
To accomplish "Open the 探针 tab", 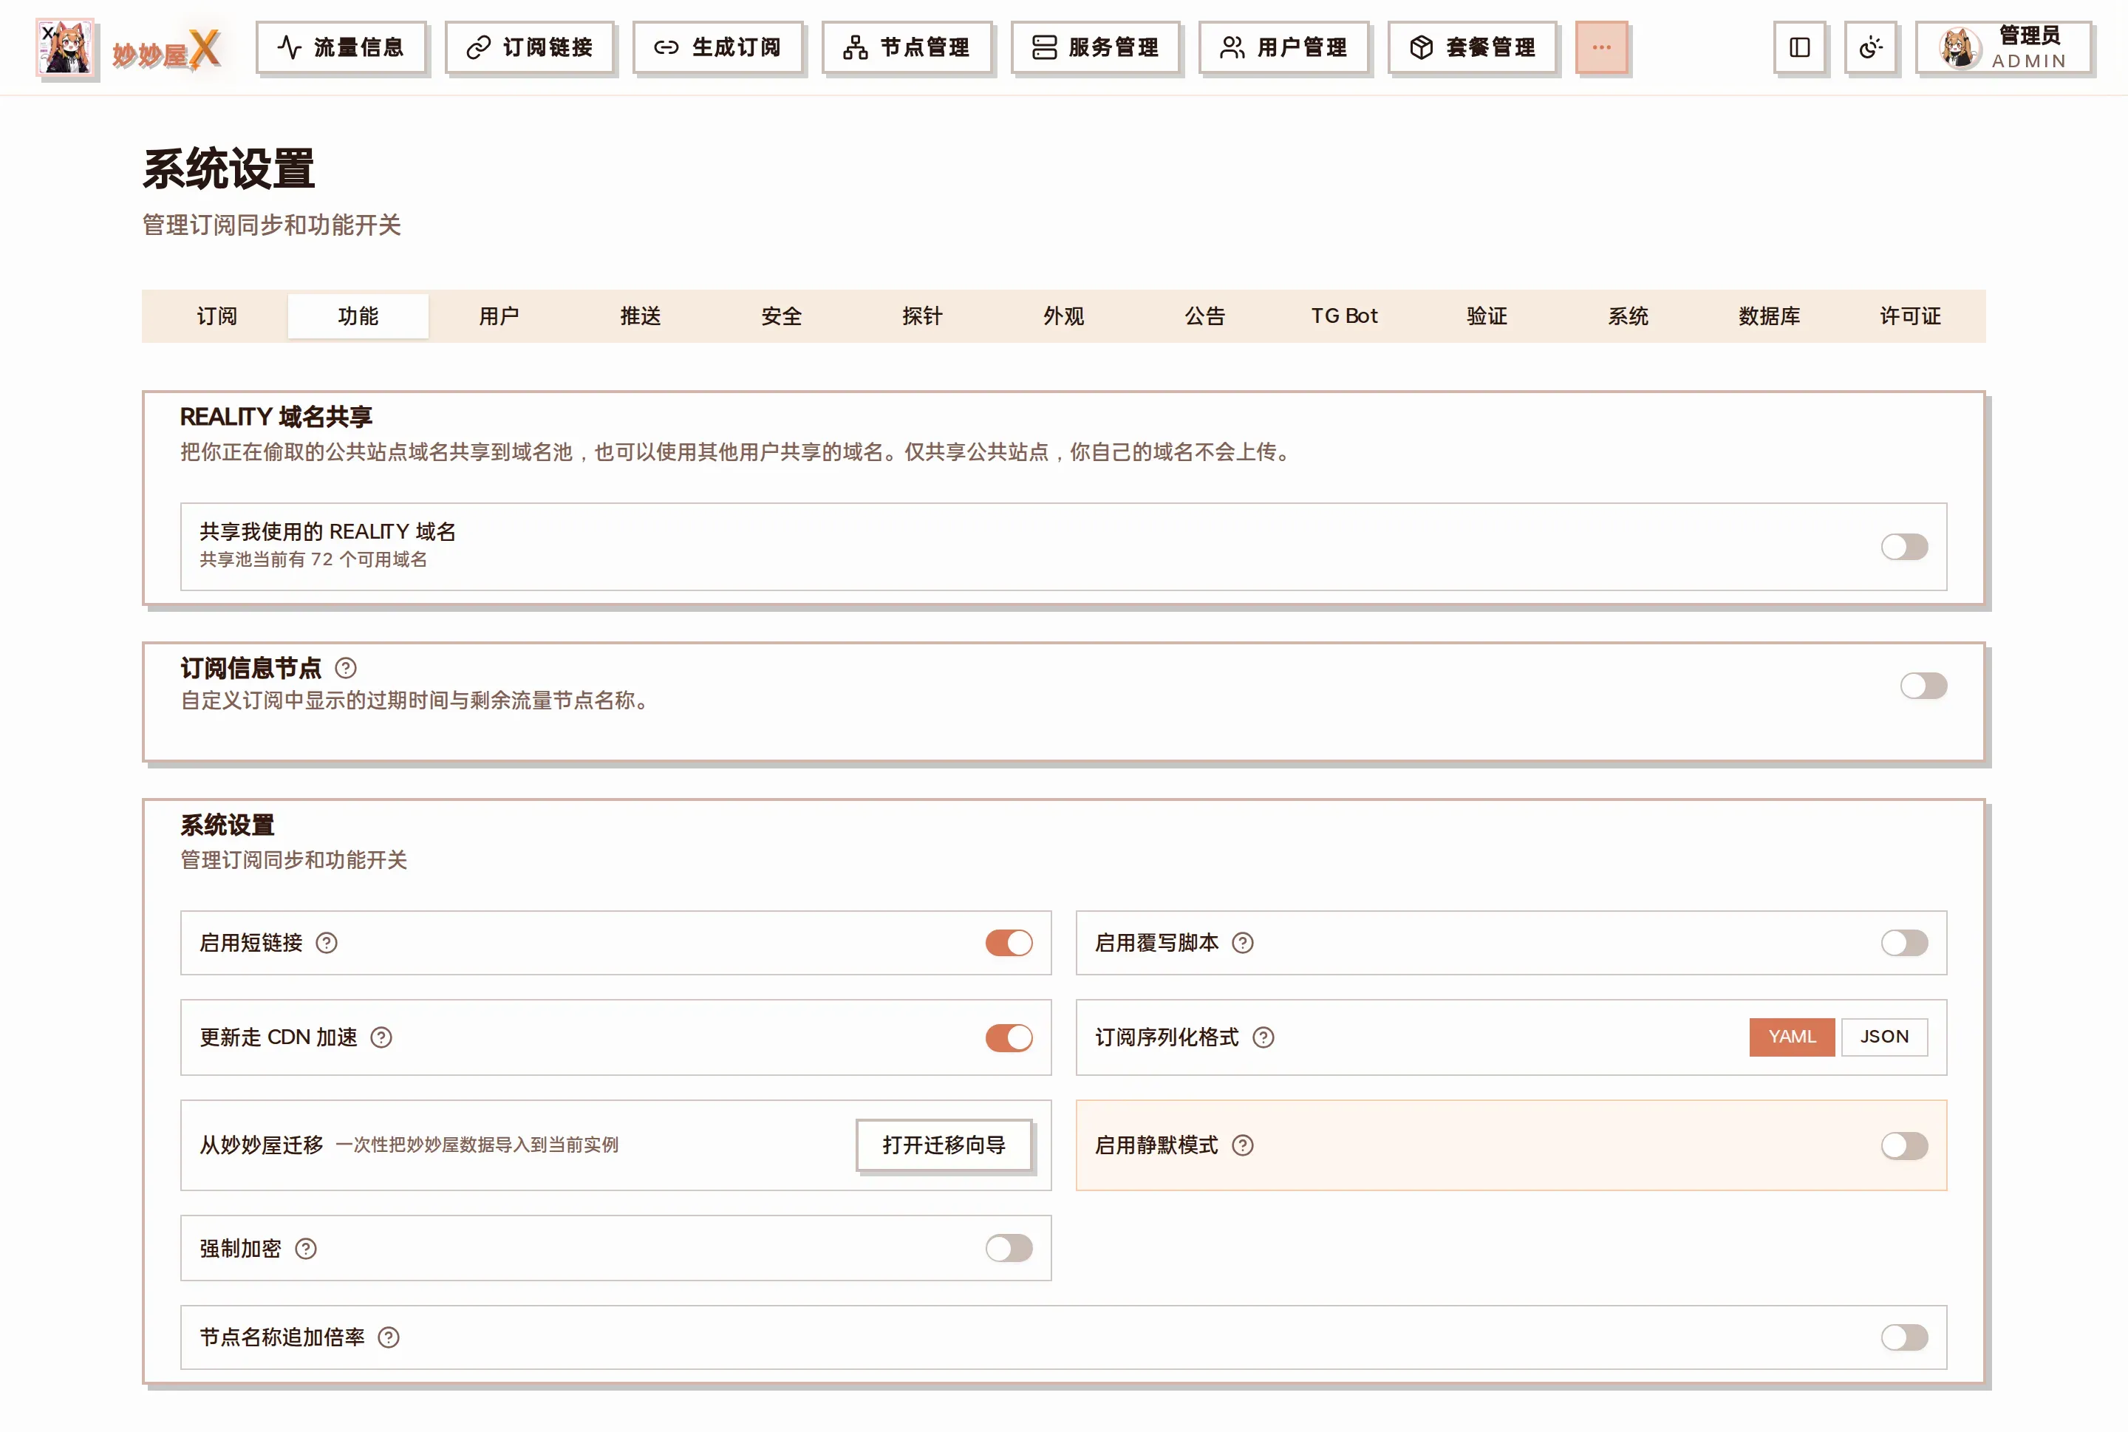I will click(x=922, y=316).
